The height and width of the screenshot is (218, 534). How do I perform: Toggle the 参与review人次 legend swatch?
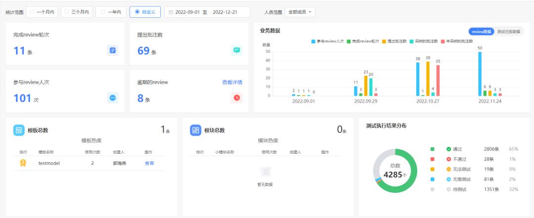pyautogui.click(x=313, y=41)
